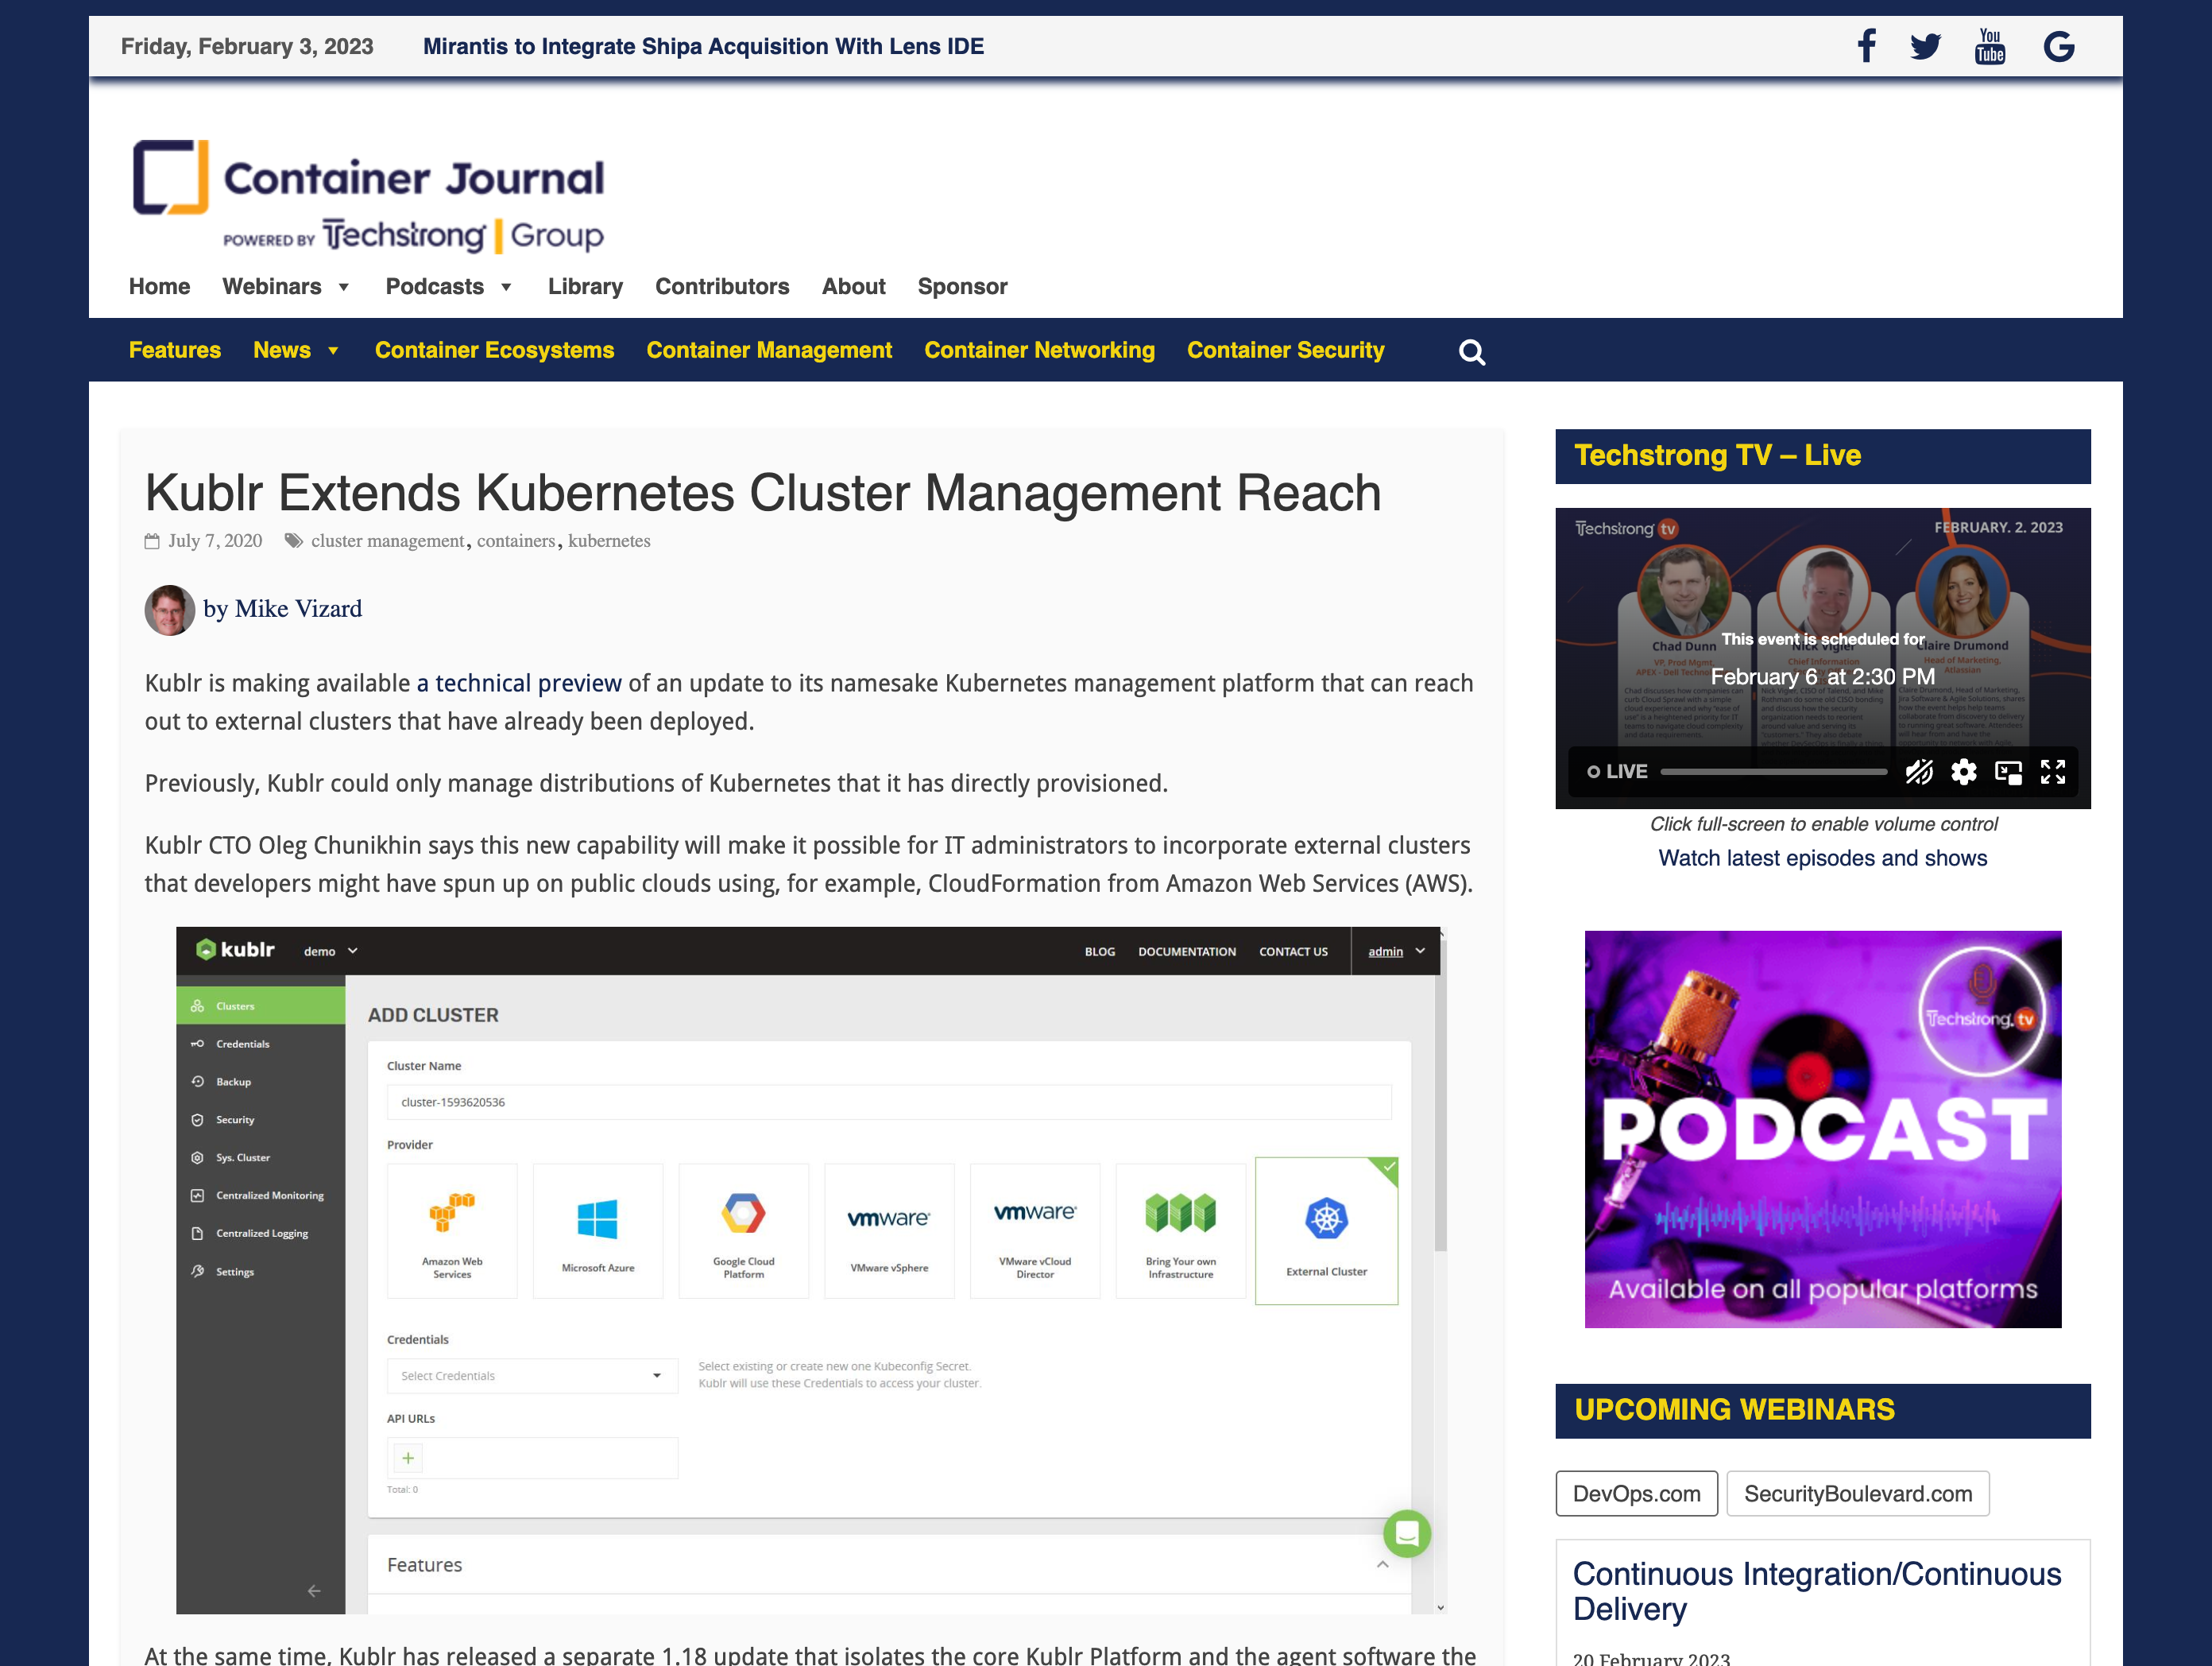Open the Twitter social icon
Screen dimensions: 2212x1666
pos(1925,46)
